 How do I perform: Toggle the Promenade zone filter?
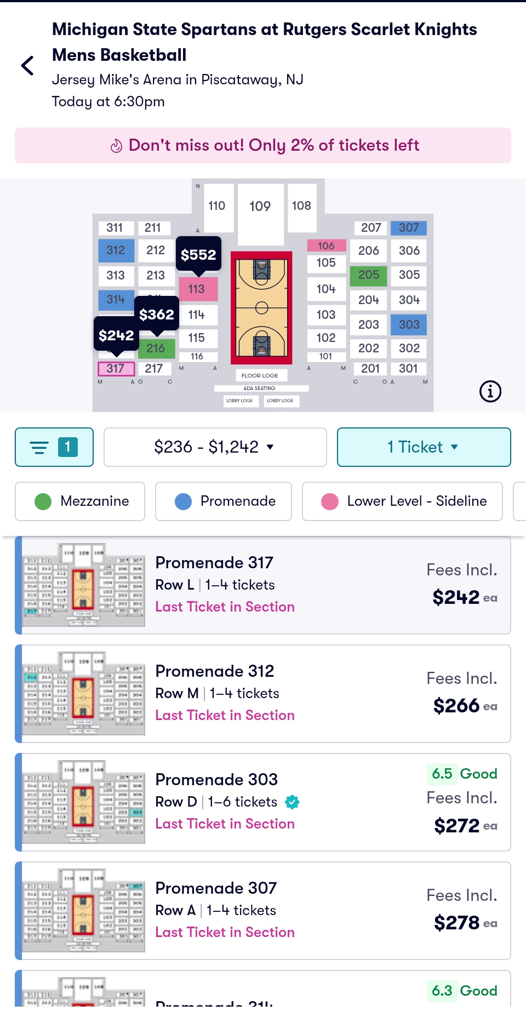(x=224, y=501)
